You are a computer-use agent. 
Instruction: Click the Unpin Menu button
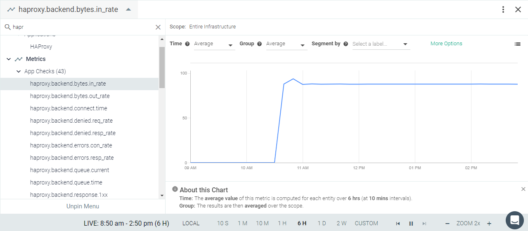pos(83,206)
